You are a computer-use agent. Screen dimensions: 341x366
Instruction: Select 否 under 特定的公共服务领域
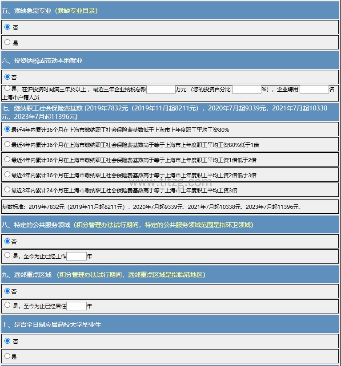tap(7, 241)
